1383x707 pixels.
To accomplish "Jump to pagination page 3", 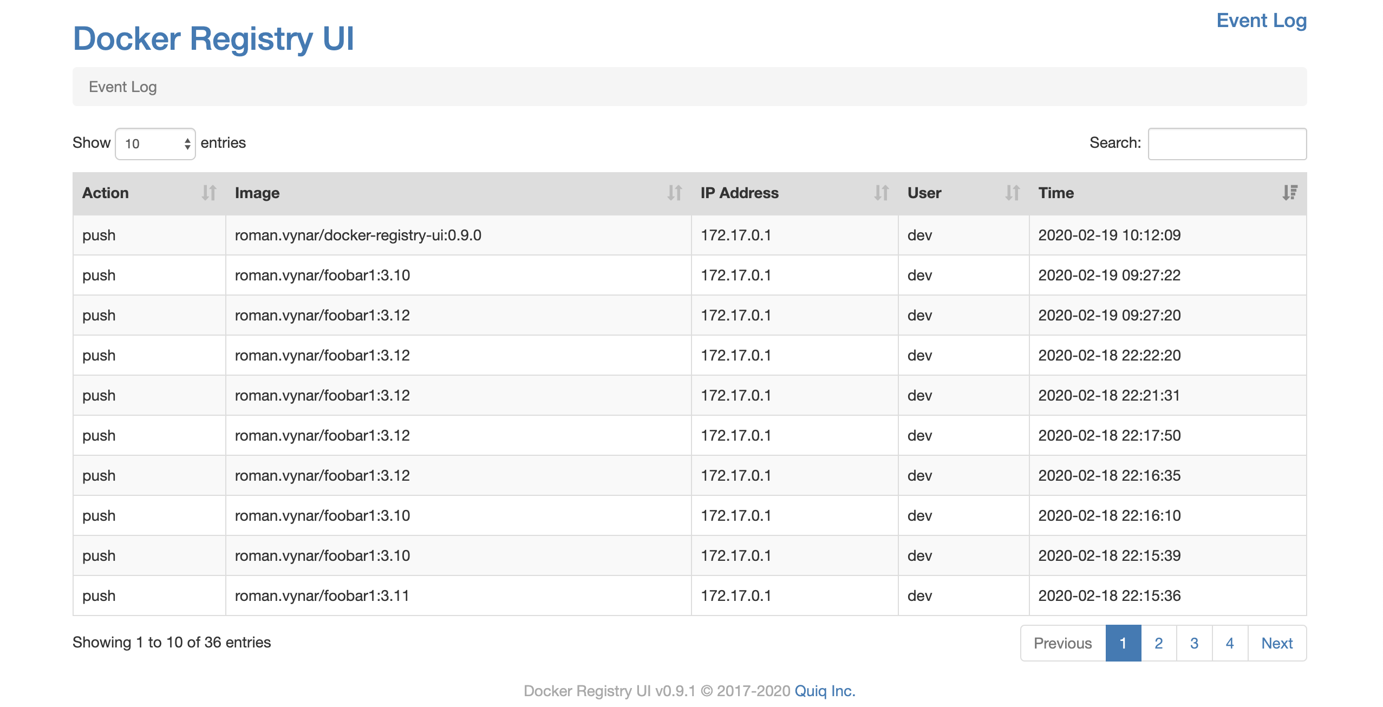I will [x=1194, y=643].
